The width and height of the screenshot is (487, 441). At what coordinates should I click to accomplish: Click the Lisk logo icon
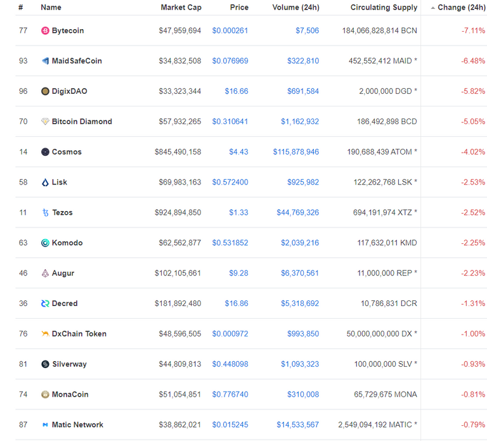point(45,182)
